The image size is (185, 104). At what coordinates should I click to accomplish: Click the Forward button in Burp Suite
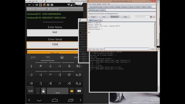tap(93, 17)
